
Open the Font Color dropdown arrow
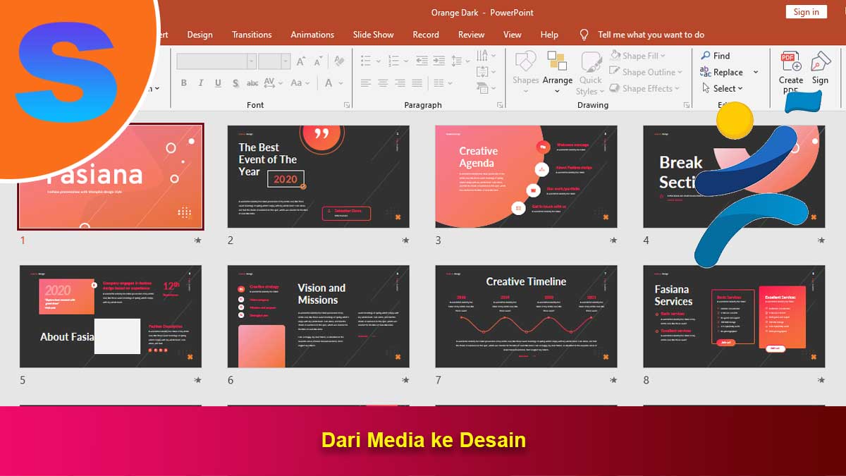(x=341, y=83)
